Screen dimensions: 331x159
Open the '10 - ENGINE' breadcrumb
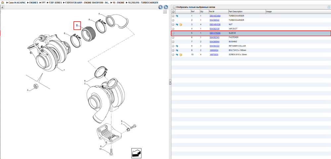click(118, 3)
